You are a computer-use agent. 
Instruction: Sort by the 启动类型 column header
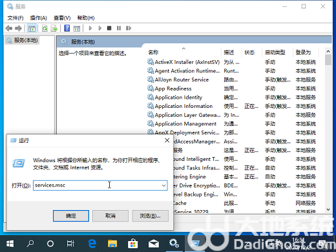point(275,52)
